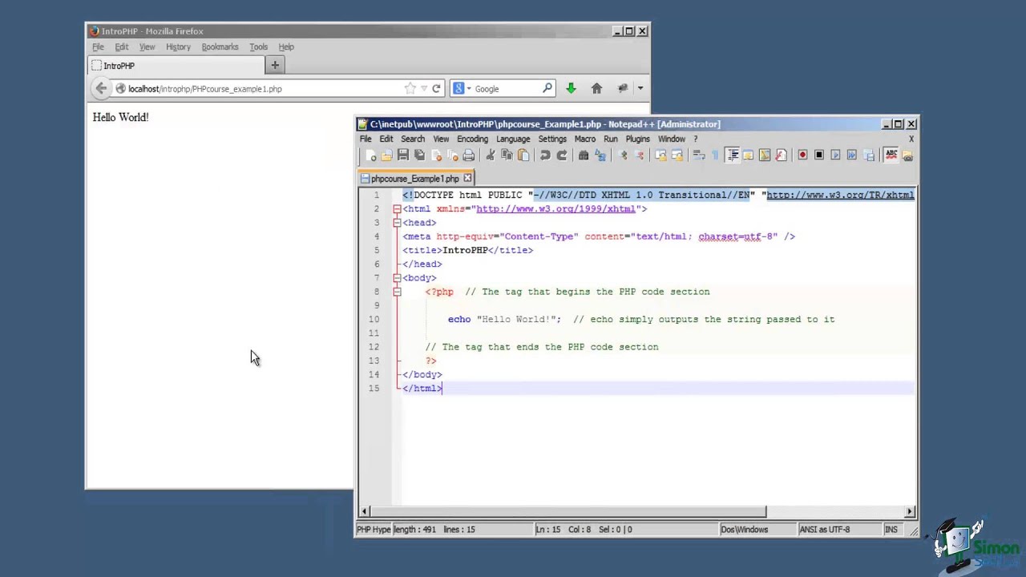Viewport: 1026px width, 577px height.
Task: Collapse the html fold on line 2
Action: coord(397,209)
